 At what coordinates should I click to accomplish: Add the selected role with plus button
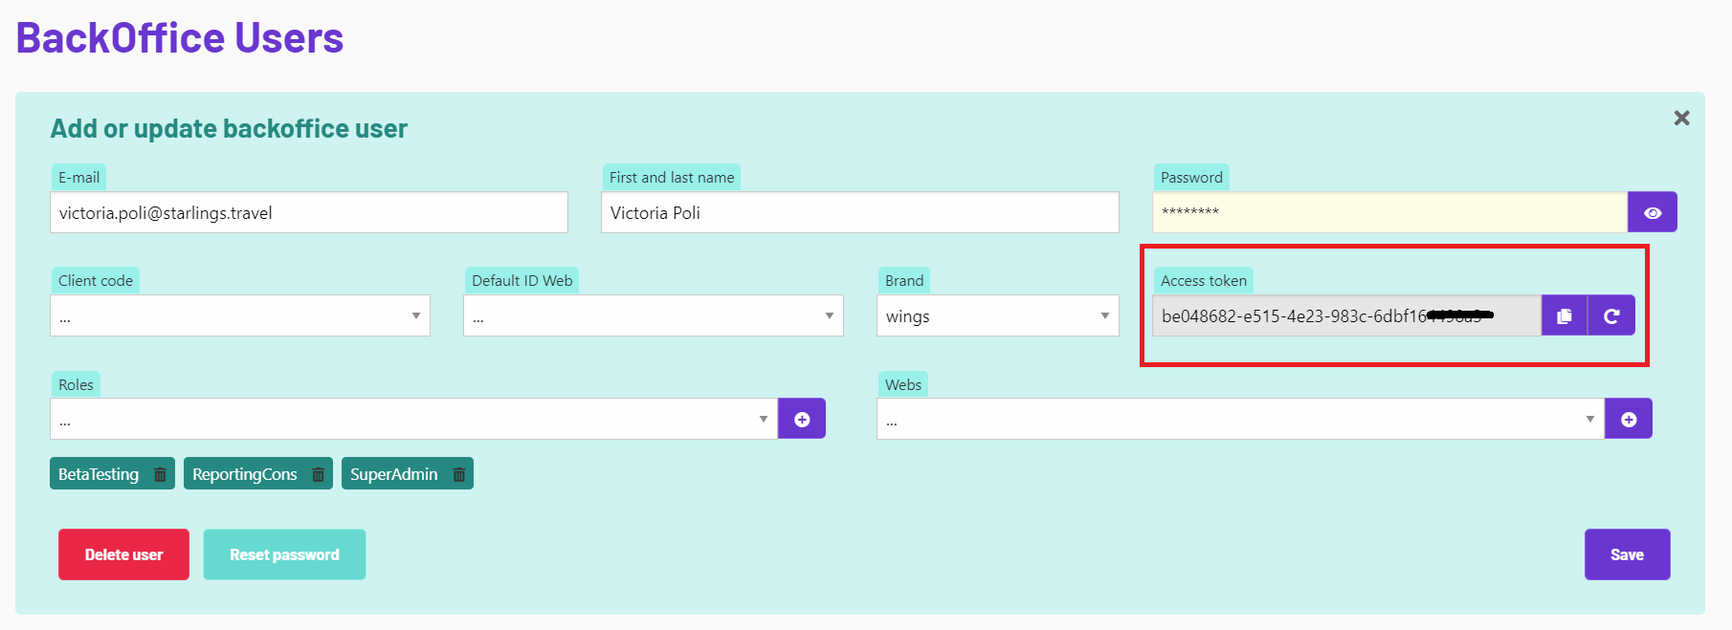point(802,419)
